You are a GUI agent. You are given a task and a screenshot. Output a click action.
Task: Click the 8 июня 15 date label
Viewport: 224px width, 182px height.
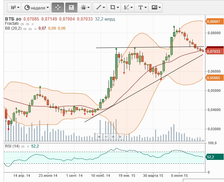click(x=179, y=175)
